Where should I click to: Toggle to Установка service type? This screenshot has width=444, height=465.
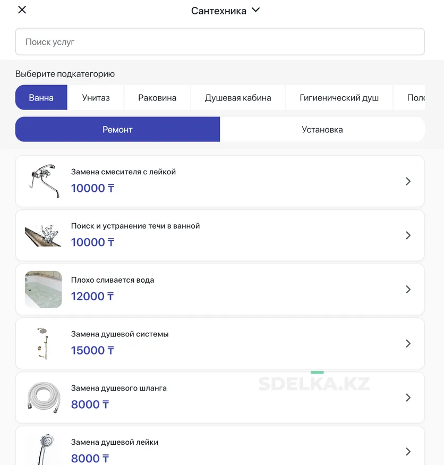point(322,130)
